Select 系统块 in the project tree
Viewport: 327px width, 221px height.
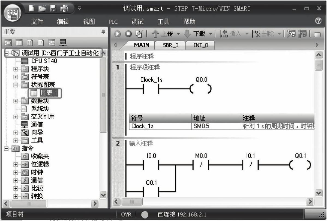click(x=40, y=108)
